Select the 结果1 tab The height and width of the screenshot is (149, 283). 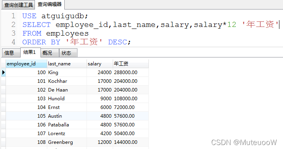pos(30,52)
